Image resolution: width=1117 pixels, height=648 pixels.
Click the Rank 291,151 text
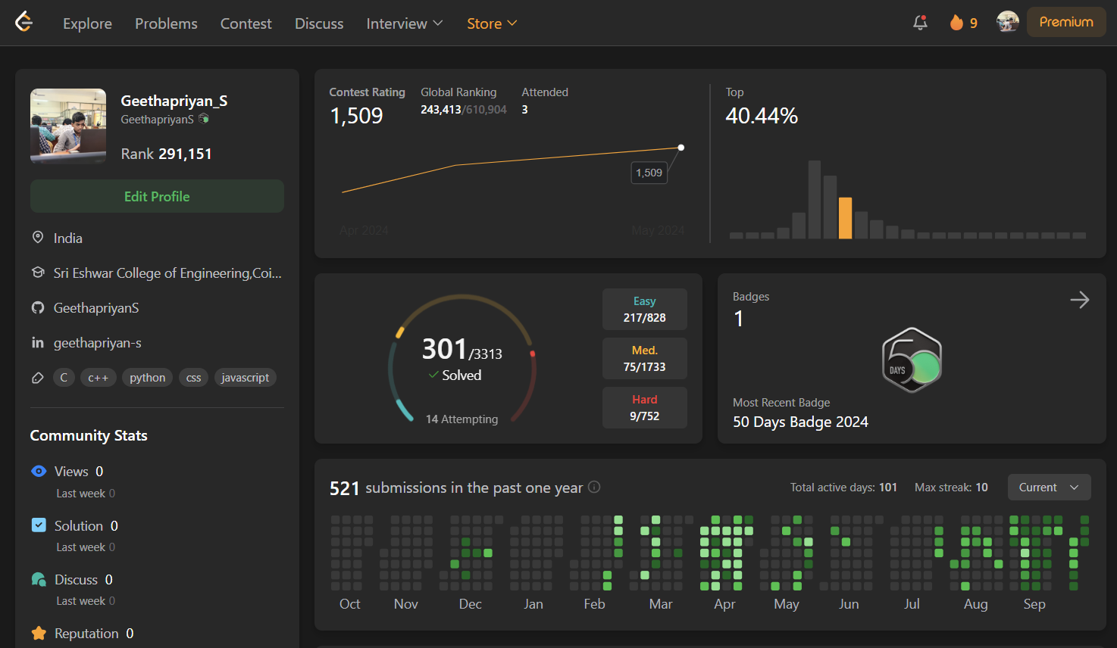pyautogui.click(x=166, y=154)
